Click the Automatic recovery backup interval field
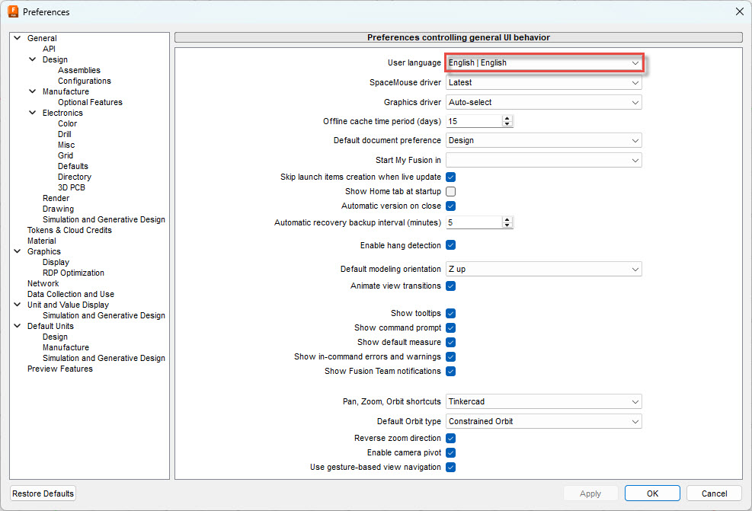 coord(474,222)
